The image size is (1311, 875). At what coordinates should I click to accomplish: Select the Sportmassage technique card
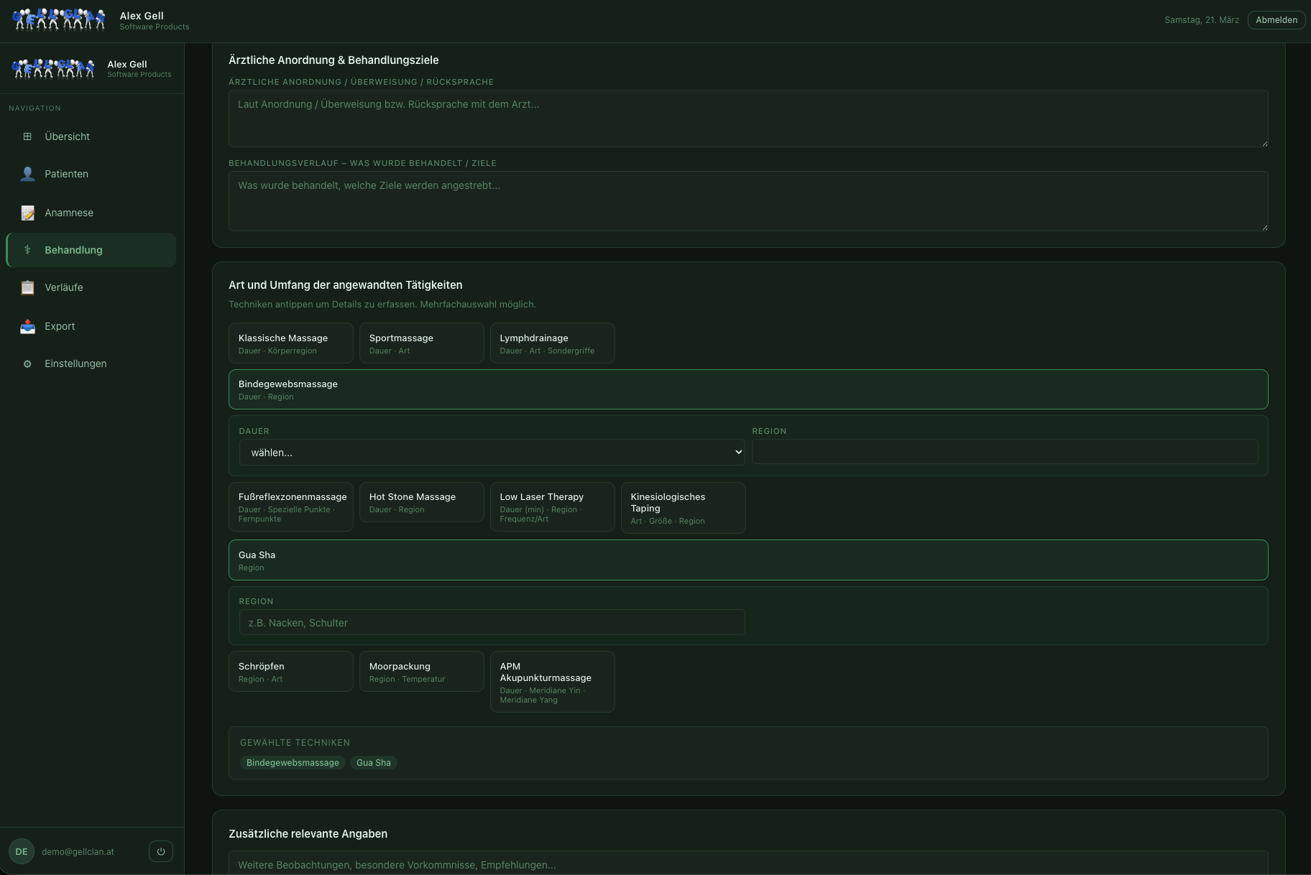click(422, 343)
